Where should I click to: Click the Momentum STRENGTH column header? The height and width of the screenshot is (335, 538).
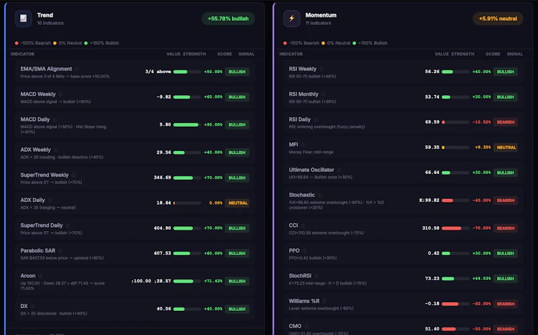pos(463,54)
